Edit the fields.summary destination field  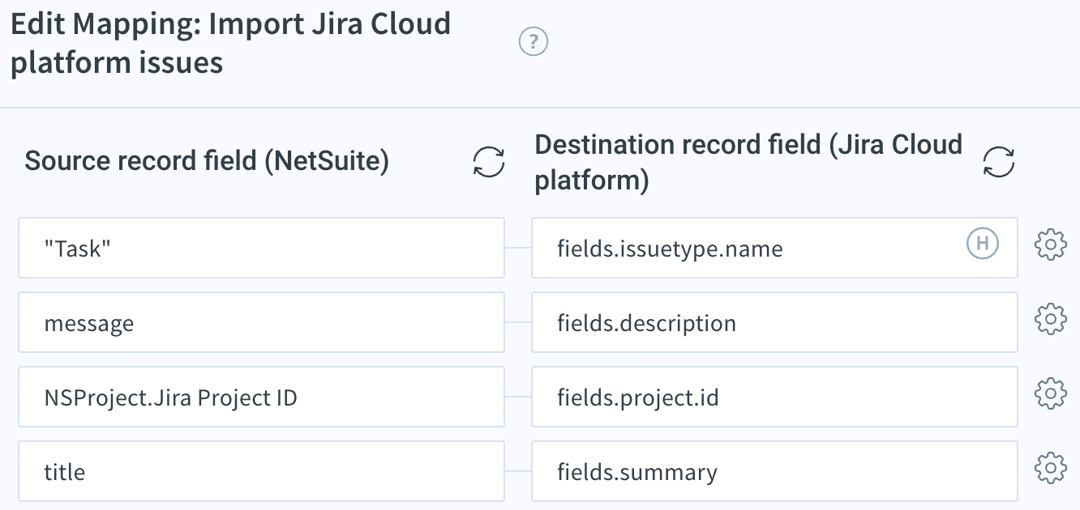(x=774, y=471)
